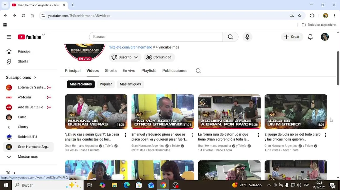Click the Windows taskbar Buscar box
This screenshot has width=340, height=190.
coord(48,185)
